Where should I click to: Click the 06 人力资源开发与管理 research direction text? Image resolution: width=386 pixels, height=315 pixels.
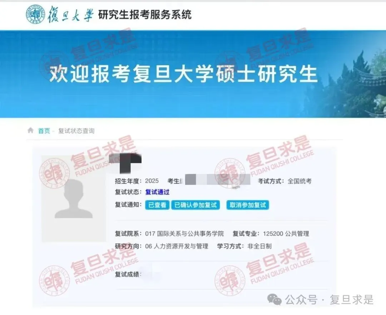[177, 246]
